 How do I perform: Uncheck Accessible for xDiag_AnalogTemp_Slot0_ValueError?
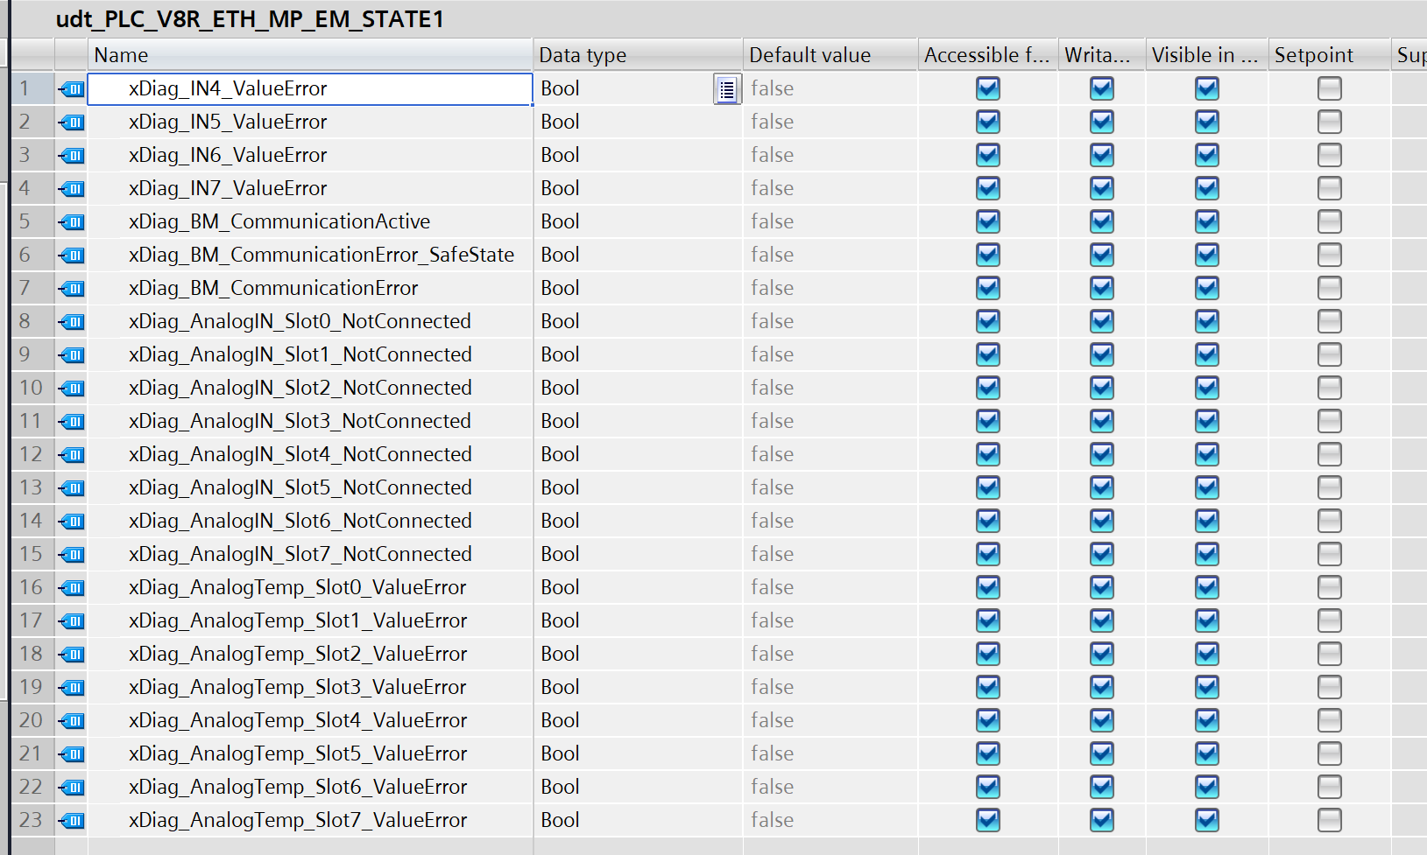click(987, 588)
